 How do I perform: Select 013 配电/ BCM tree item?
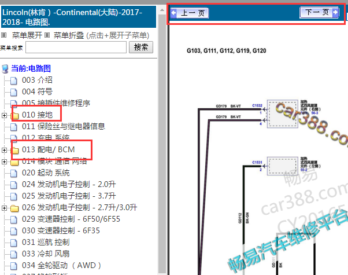[x=48, y=149]
